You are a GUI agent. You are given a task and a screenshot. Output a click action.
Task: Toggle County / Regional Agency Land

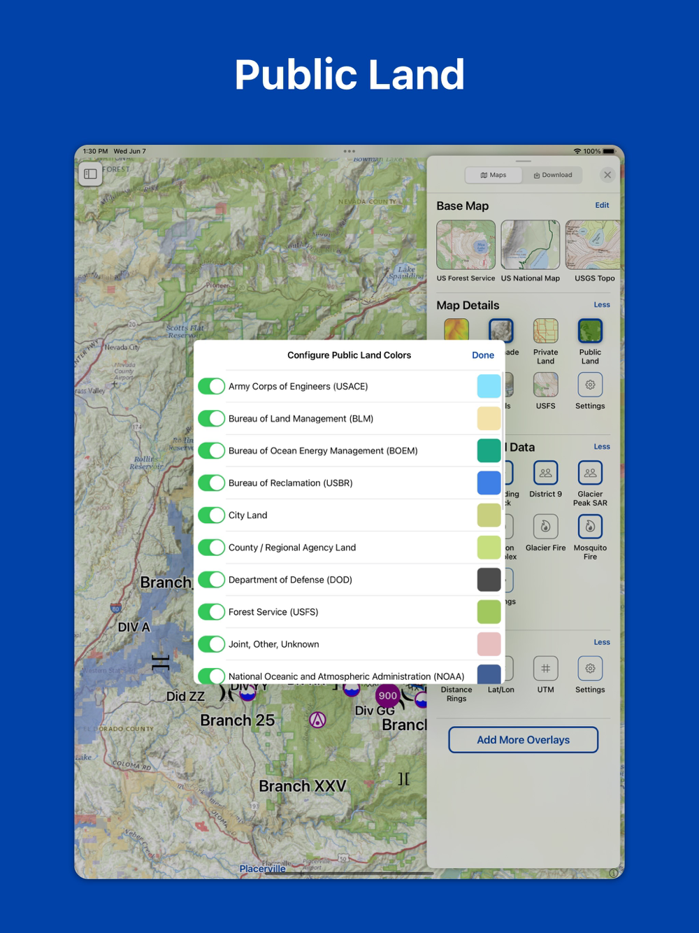(211, 547)
